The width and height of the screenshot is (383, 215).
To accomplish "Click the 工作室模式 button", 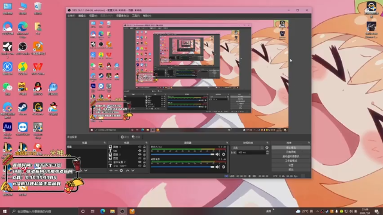I will (x=291, y=161).
